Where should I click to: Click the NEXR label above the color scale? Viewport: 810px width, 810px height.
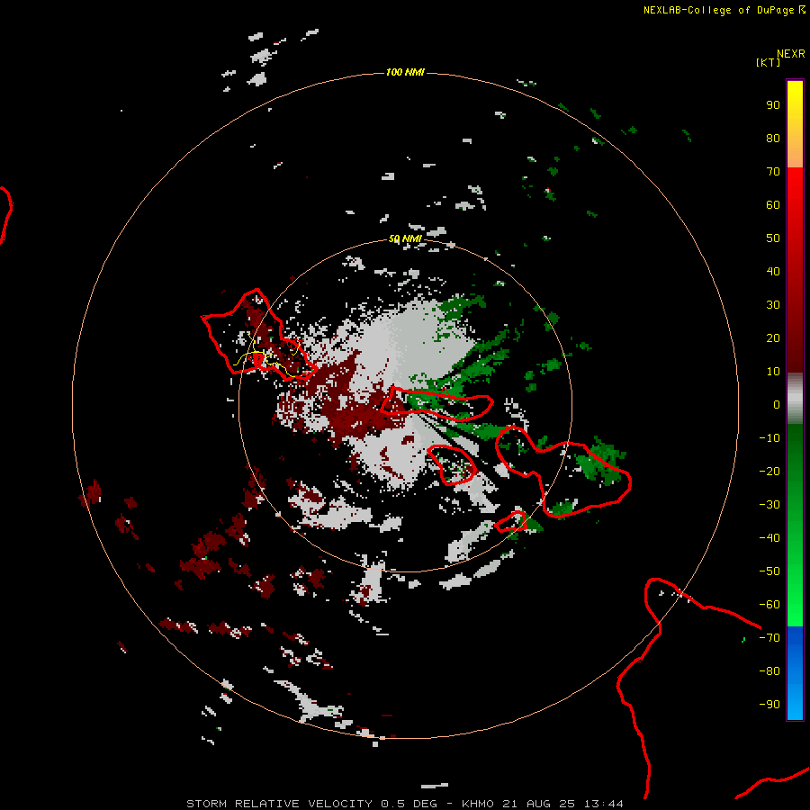[x=791, y=53]
